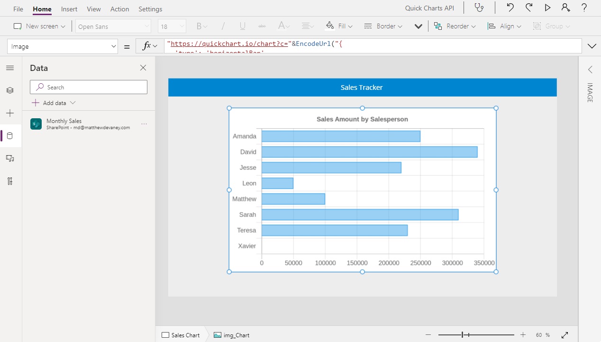Open the font color dropdown
The image size is (601, 342).
coord(284,26)
